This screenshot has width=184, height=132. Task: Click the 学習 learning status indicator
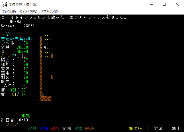point(158,129)
